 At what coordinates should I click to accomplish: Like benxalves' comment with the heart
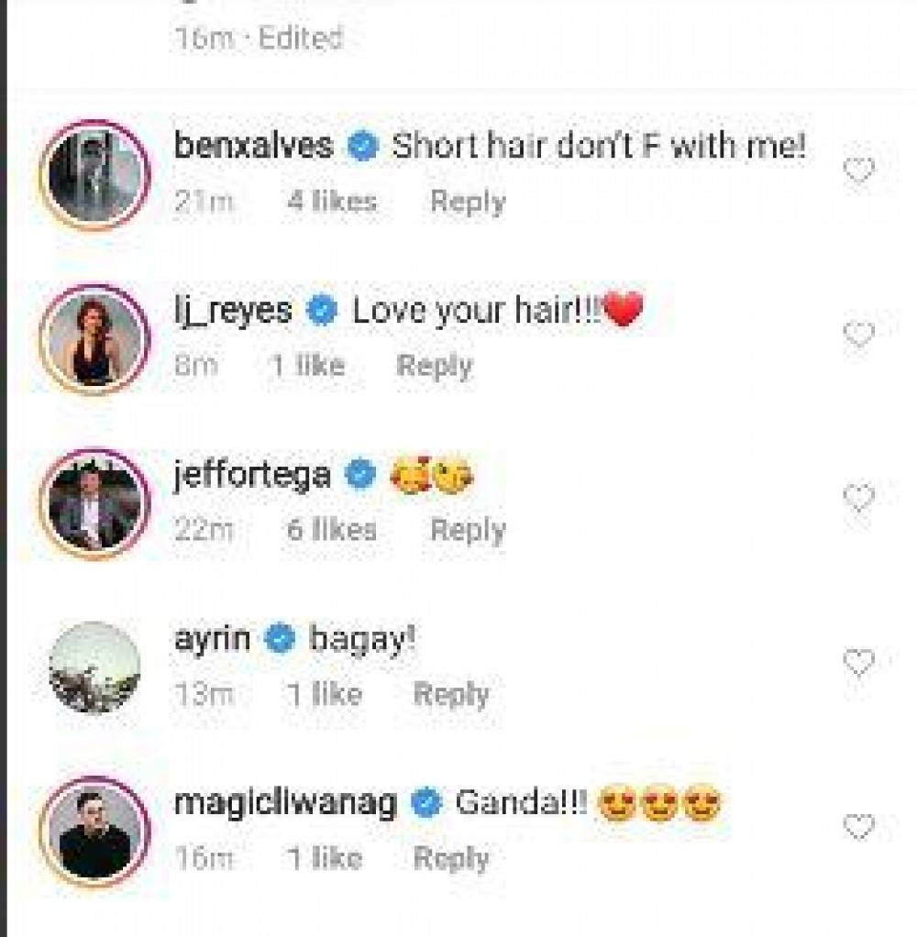[858, 171]
